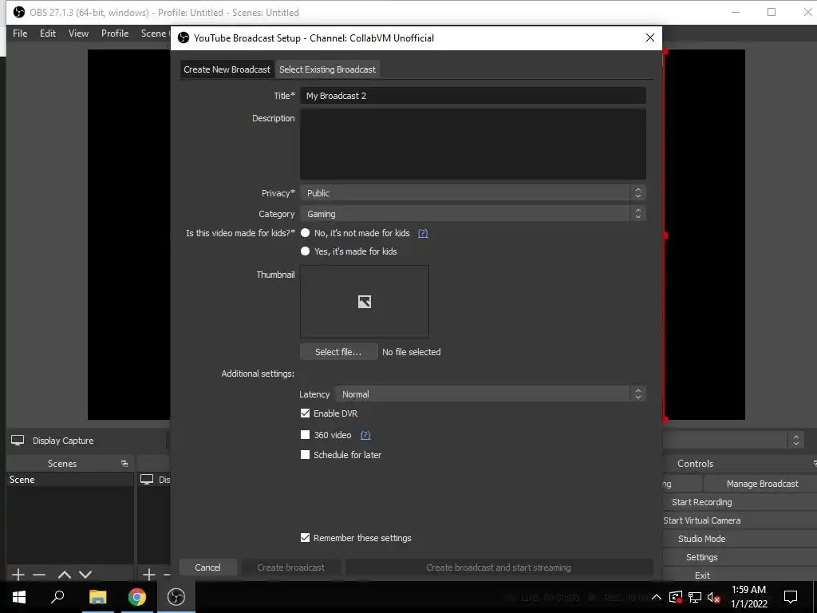Image resolution: width=817 pixels, height=613 pixels.
Task: Open Windows Start menu
Action: point(19,597)
